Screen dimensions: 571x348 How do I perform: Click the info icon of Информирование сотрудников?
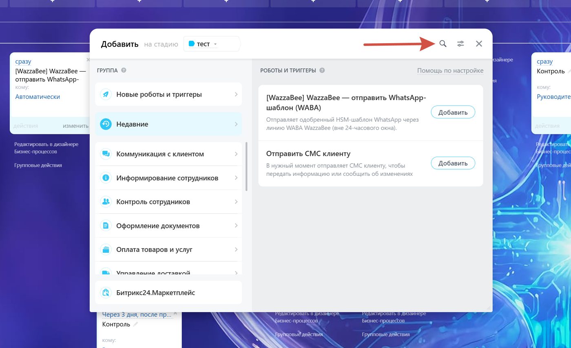coord(106,178)
